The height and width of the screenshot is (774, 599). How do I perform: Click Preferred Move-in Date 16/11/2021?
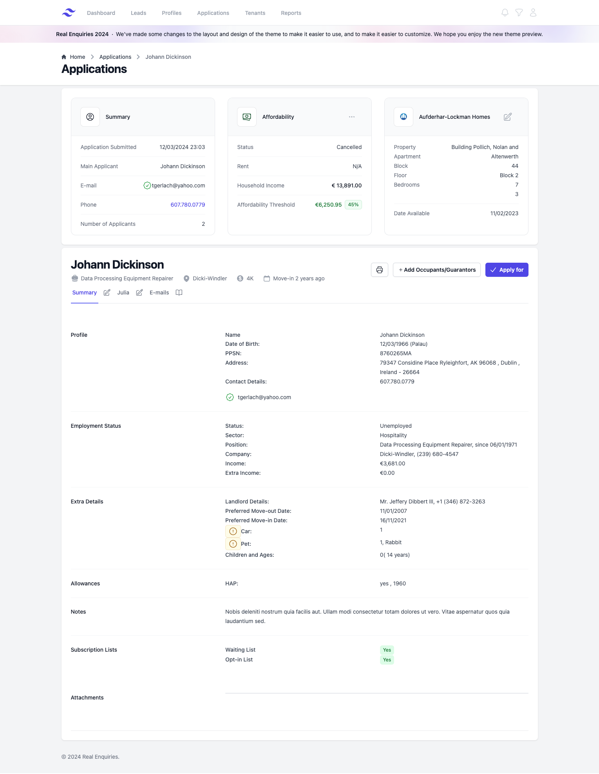(x=393, y=520)
